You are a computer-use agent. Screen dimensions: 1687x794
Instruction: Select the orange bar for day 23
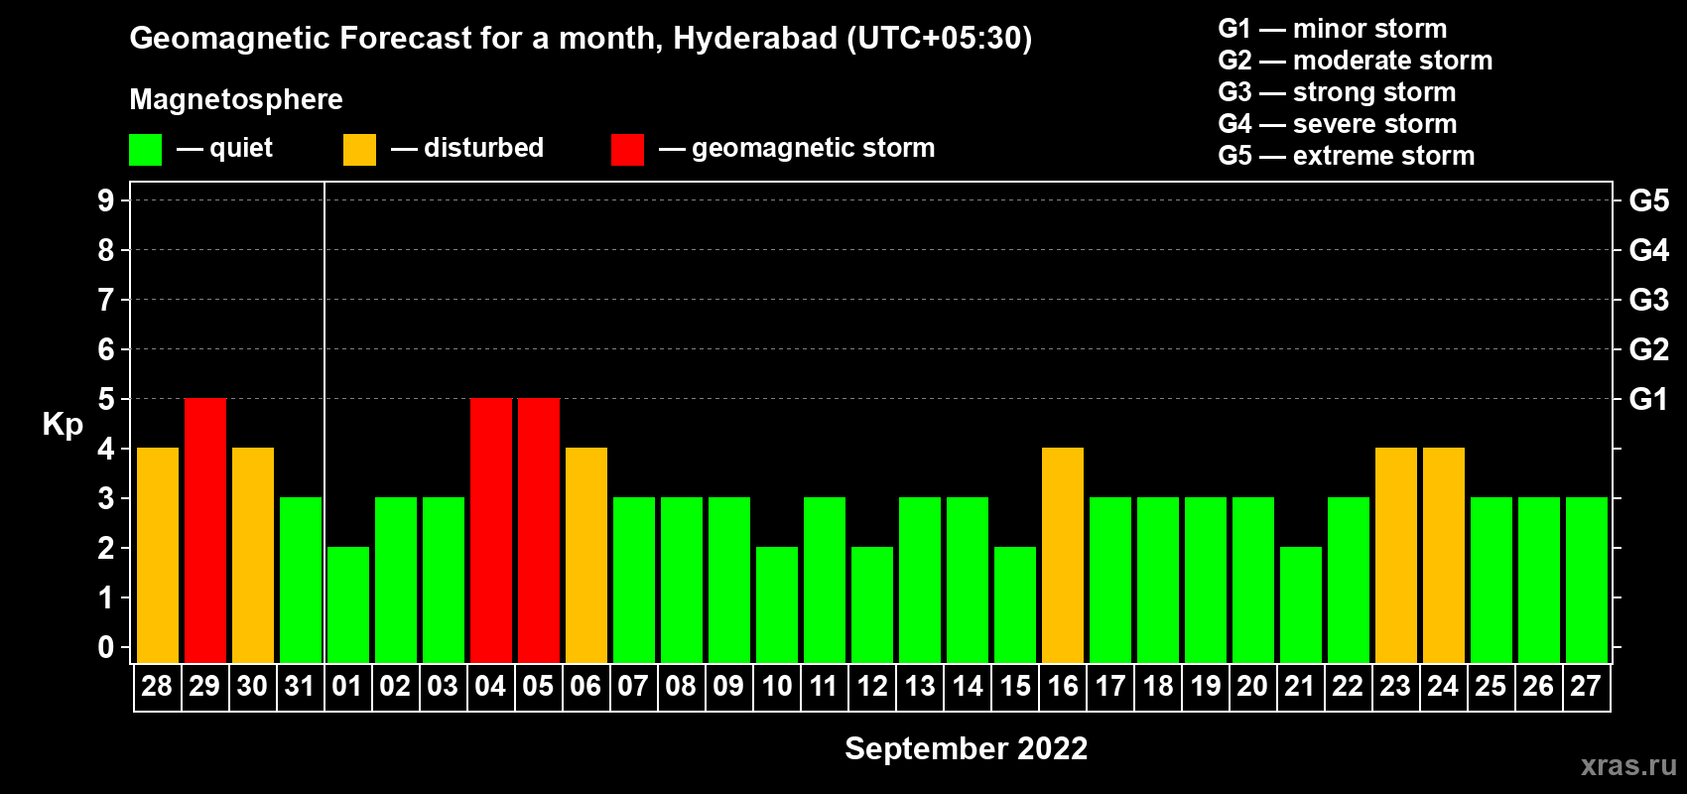tap(1396, 556)
